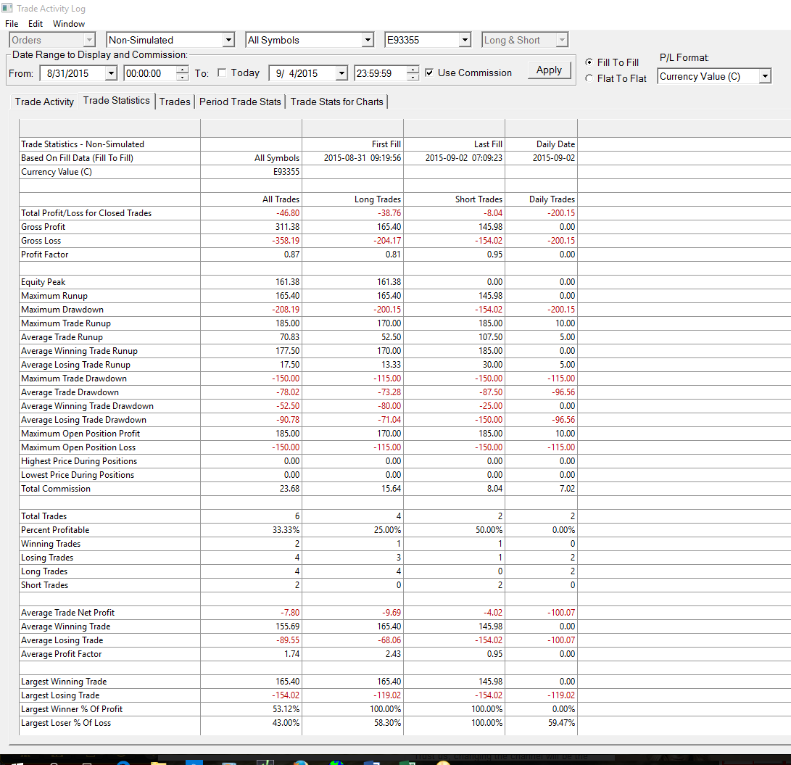Switch to the Trade Activity tab
The height and width of the screenshot is (765, 791).
44,102
